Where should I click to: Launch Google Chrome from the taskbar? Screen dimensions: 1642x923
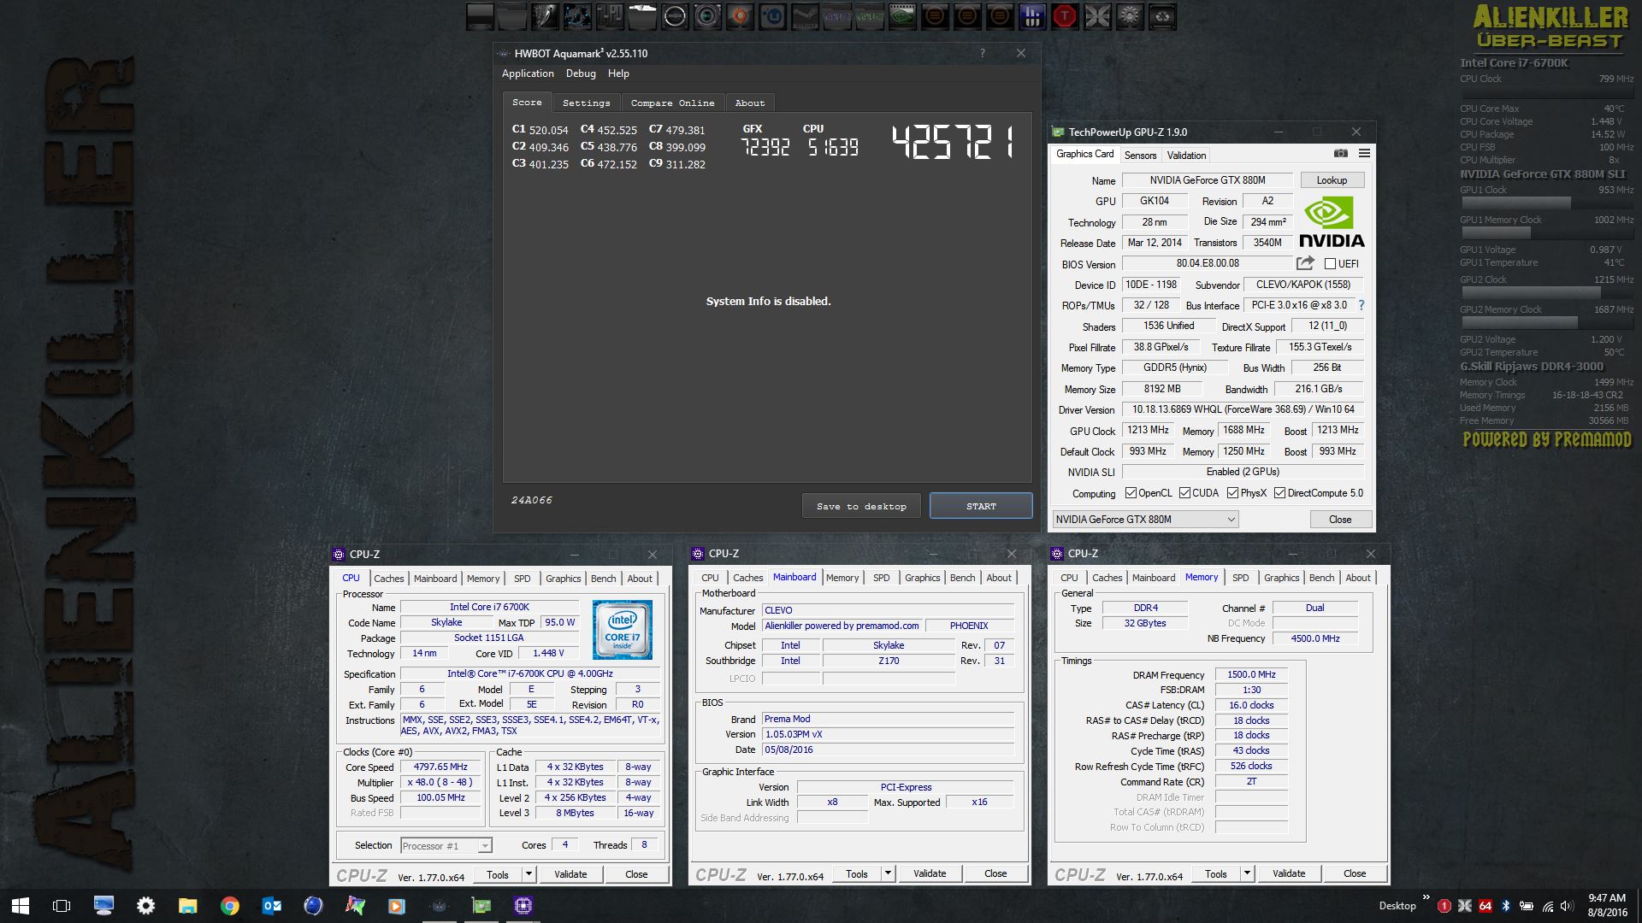[x=230, y=906]
